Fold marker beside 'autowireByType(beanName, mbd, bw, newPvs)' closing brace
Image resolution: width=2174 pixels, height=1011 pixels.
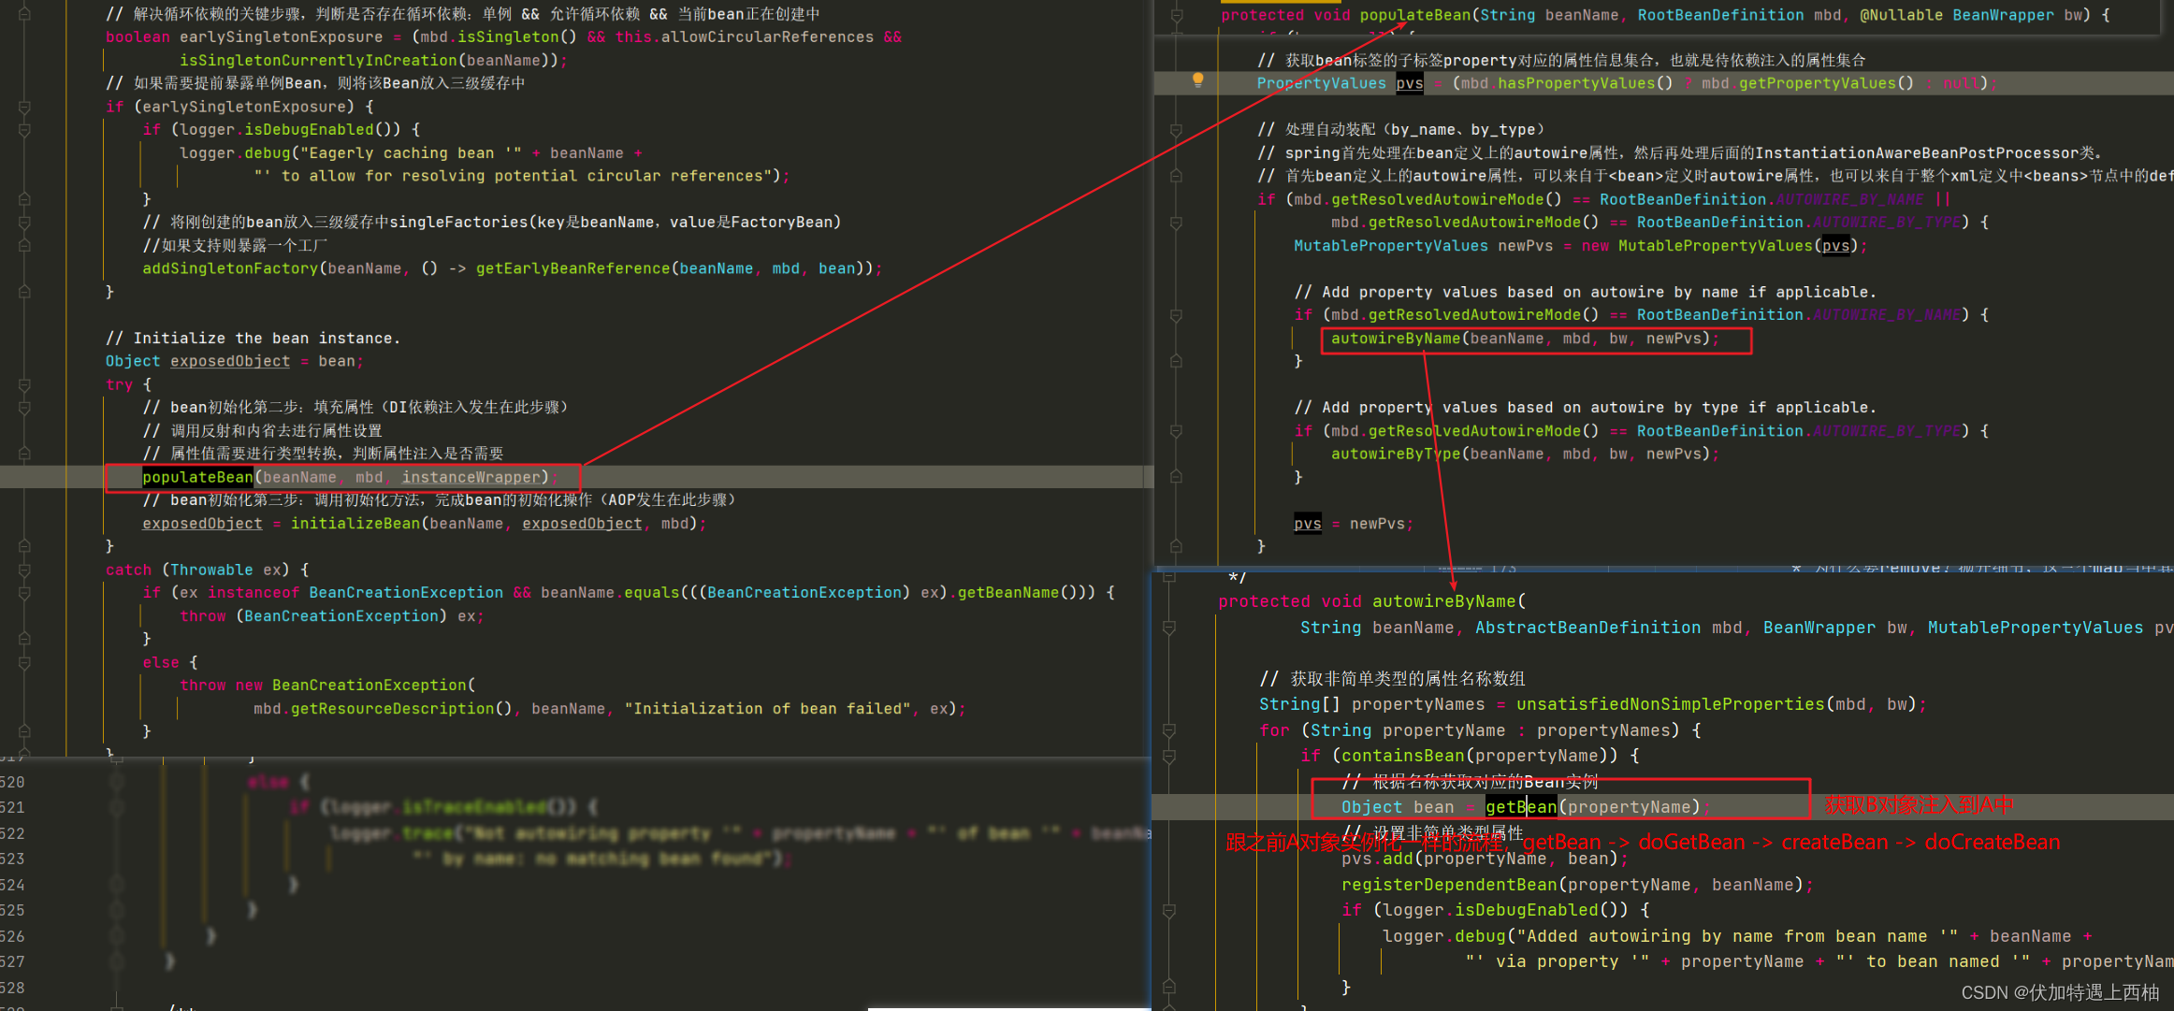pos(1177,477)
